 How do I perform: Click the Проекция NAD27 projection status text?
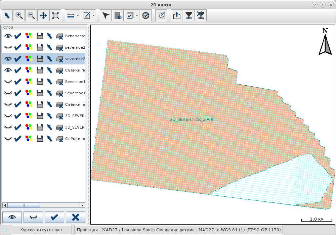pyautogui.click(x=179, y=230)
